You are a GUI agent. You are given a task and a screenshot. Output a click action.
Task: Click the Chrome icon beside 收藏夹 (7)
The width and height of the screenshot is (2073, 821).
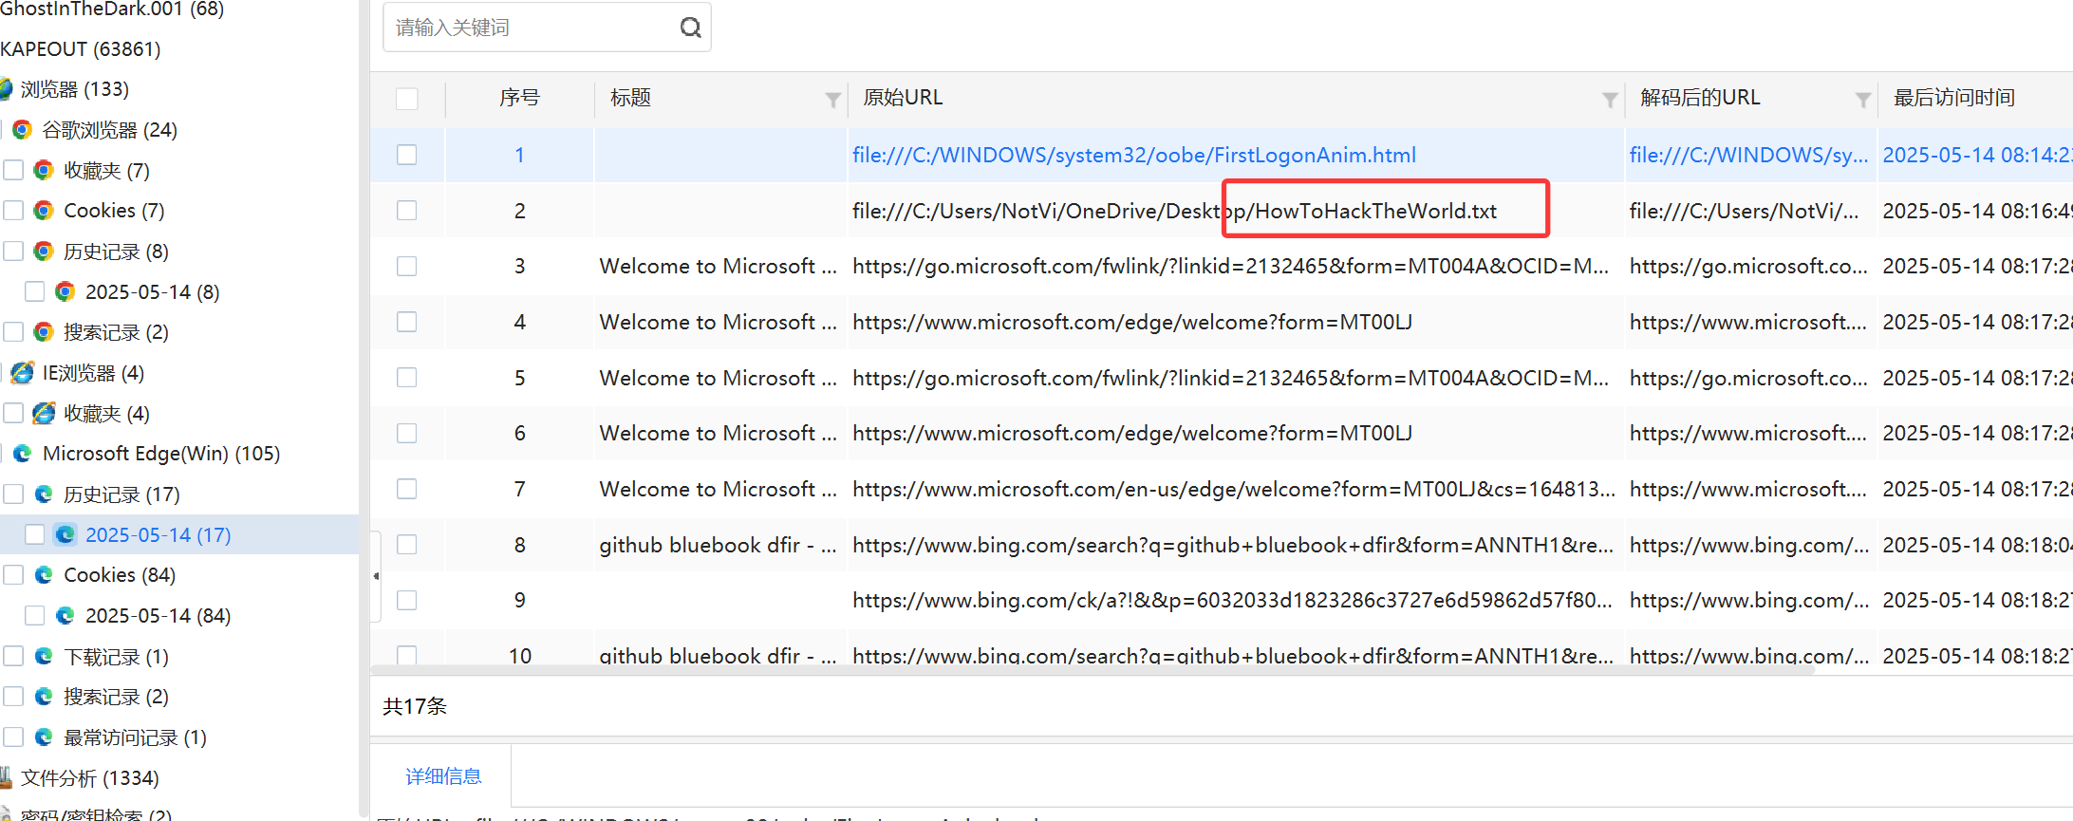[43, 170]
